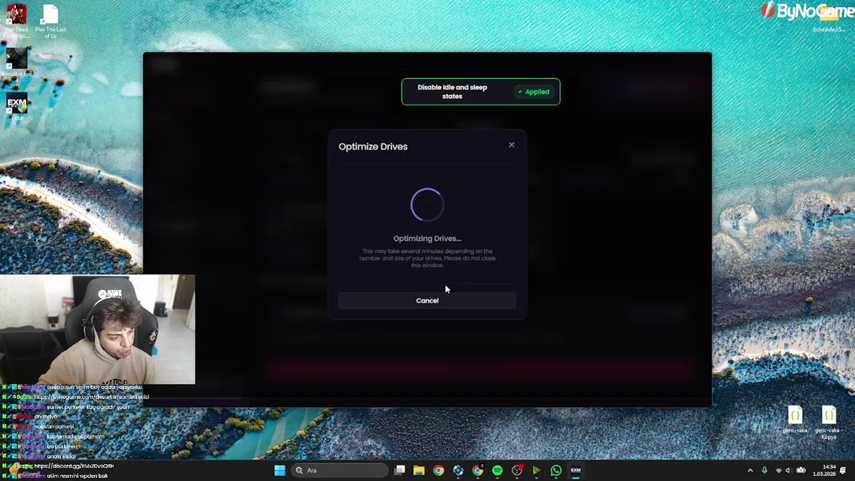The height and width of the screenshot is (481, 855).
Task: Close the Optimize Drives dialog
Action: pyautogui.click(x=512, y=145)
